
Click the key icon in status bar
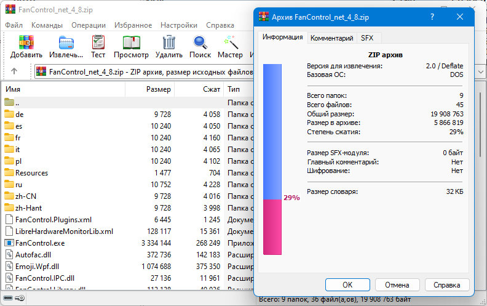pyautogui.click(x=20, y=298)
